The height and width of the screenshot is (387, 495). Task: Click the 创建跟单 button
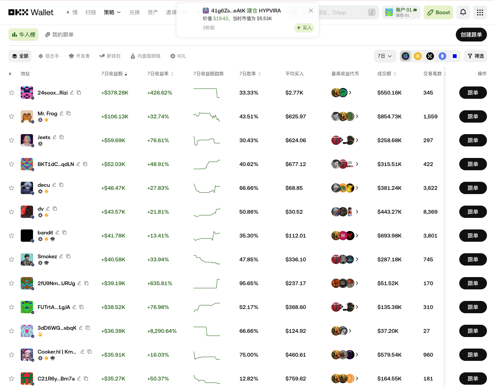471,35
